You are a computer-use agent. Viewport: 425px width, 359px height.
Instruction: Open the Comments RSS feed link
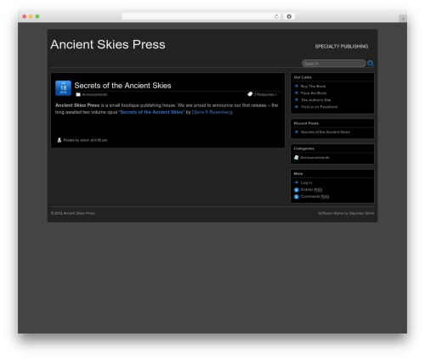point(314,196)
